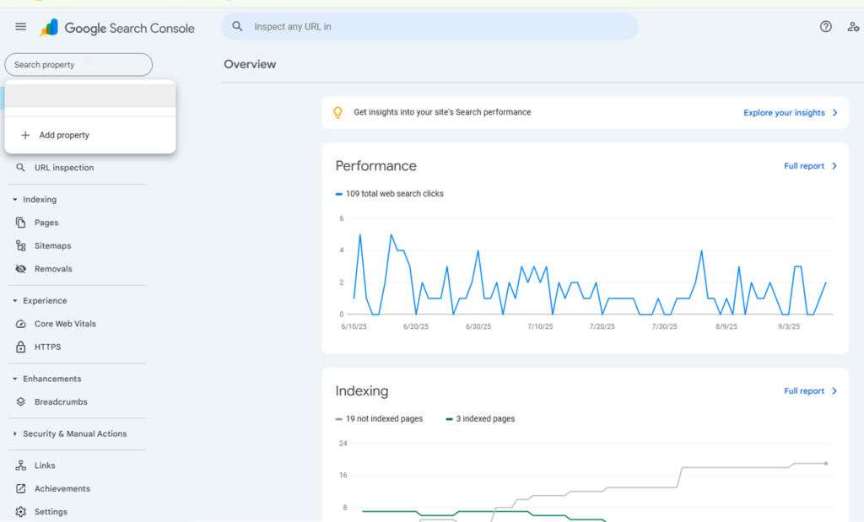Collapse the Enhancements sidebar section

(x=46, y=379)
